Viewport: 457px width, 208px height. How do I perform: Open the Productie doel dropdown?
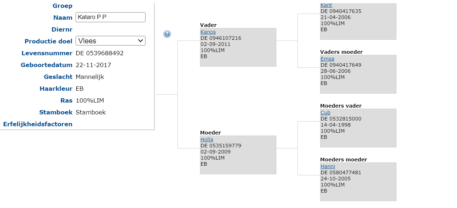click(x=110, y=41)
